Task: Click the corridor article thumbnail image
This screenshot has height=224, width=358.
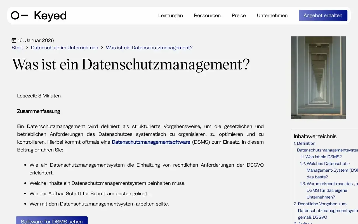Action: (x=318, y=78)
